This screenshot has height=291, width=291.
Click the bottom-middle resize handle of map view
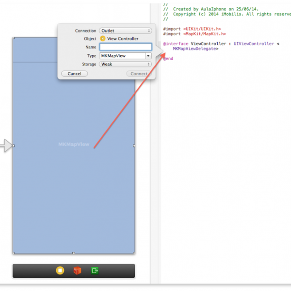74,253
